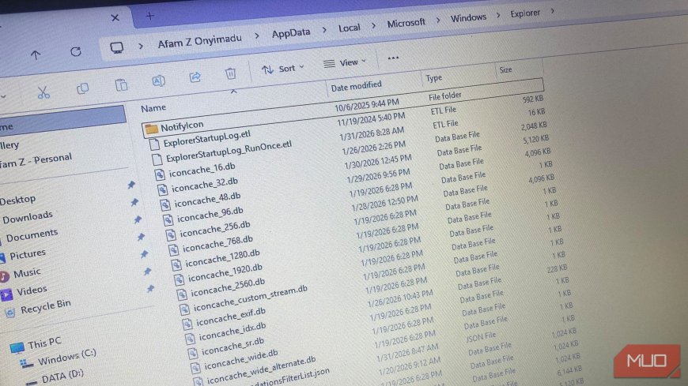This screenshot has width=688, height=386.
Task: Go to Local breadcrumb
Action: (350, 28)
